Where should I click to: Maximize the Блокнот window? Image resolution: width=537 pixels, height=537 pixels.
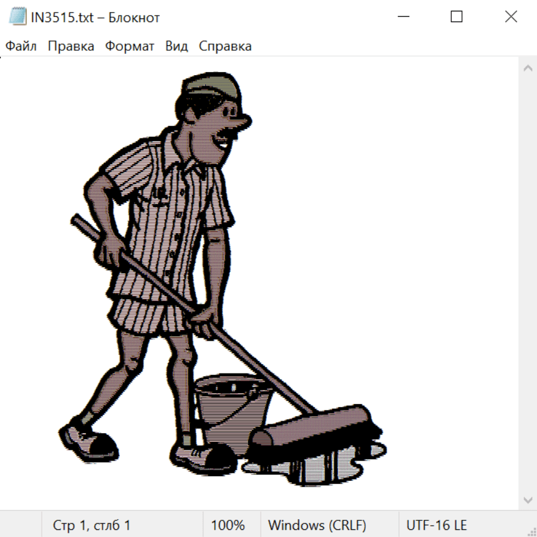coord(456,17)
